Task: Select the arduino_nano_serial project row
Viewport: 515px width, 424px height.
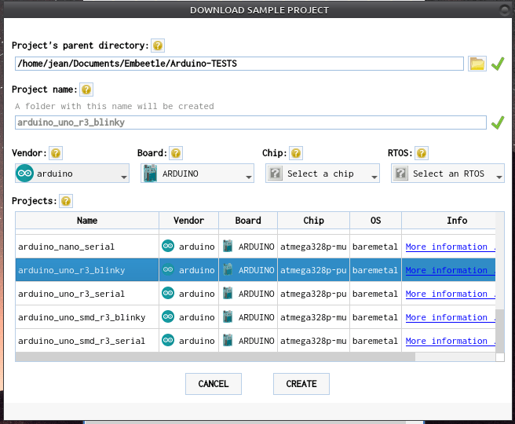Action: pyautogui.click(x=255, y=247)
